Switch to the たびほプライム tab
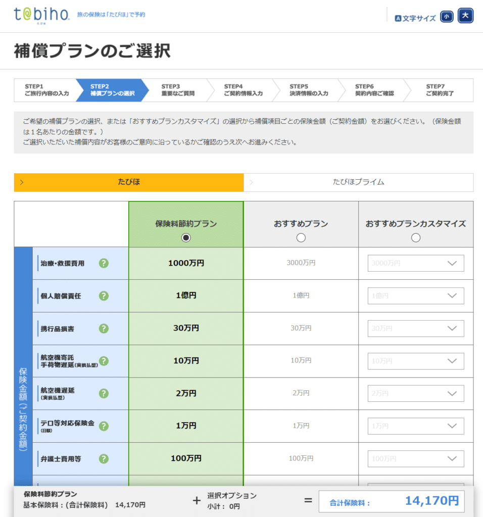Viewport: 483px width, 517px height. coord(358,182)
